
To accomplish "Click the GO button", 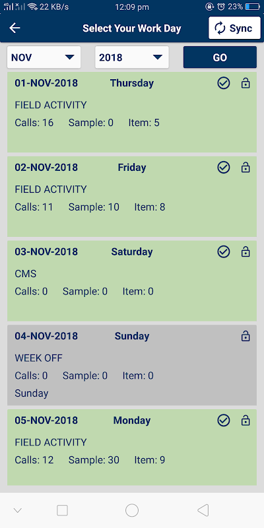I will tap(220, 57).
